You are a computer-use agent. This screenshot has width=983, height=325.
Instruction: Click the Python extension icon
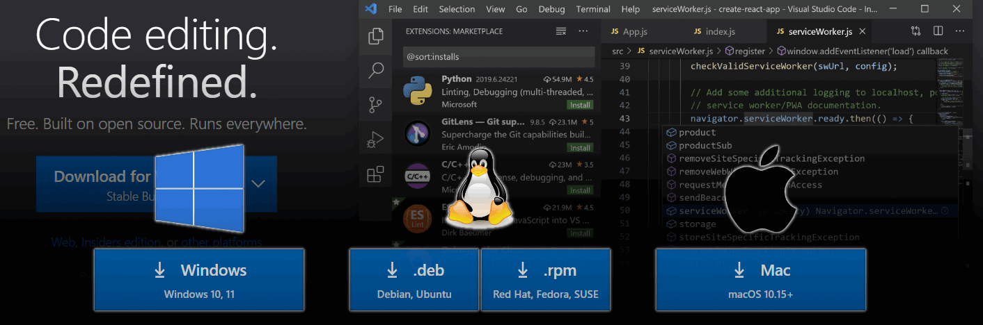[x=417, y=91]
